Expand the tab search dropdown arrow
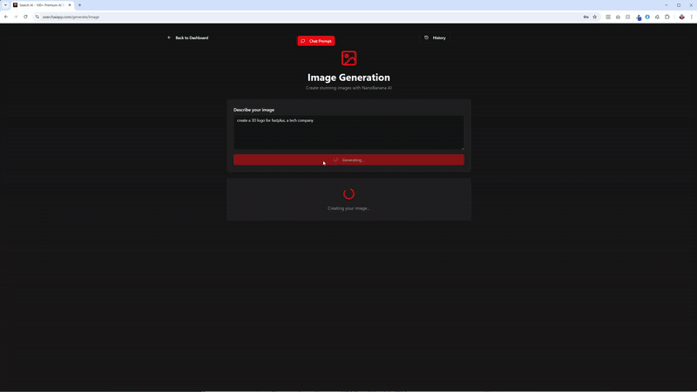697x392 pixels. click(5, 5)
